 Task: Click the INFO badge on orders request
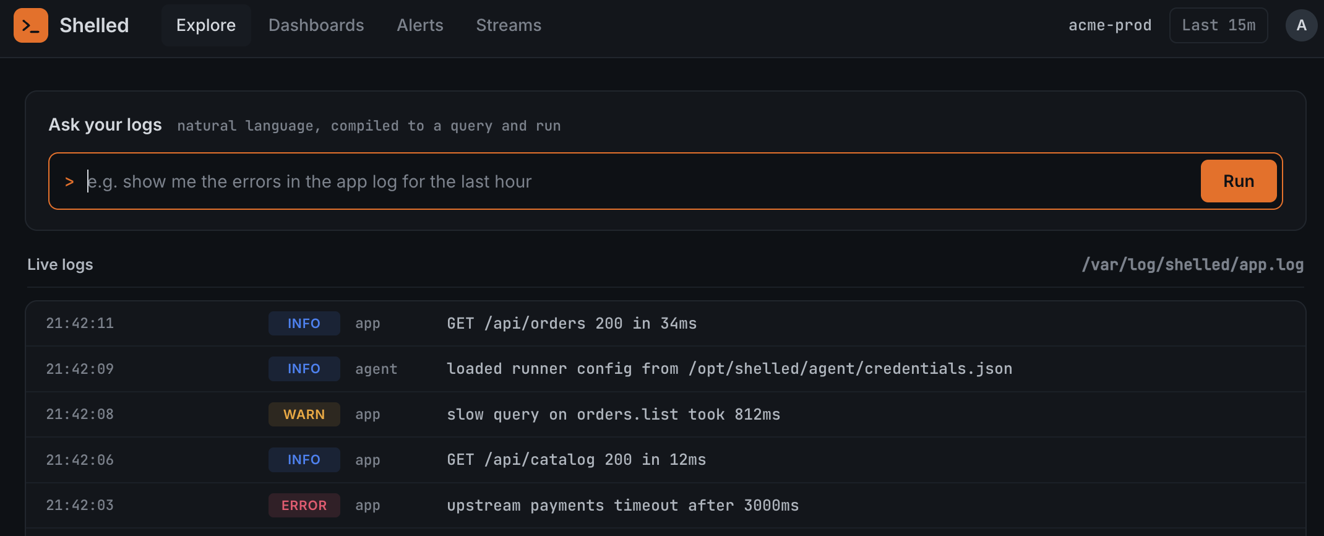point(304,324)
